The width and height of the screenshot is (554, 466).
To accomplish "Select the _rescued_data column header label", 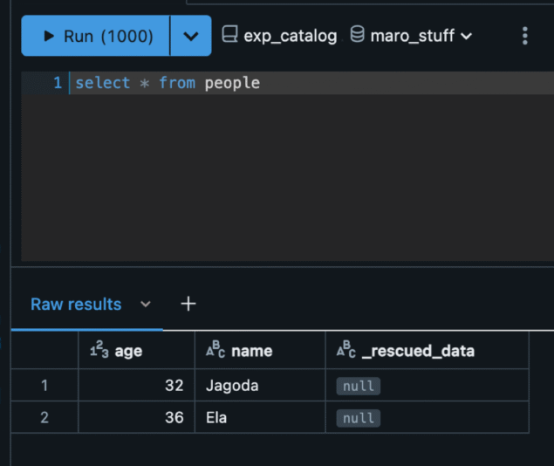I will 418,351.
